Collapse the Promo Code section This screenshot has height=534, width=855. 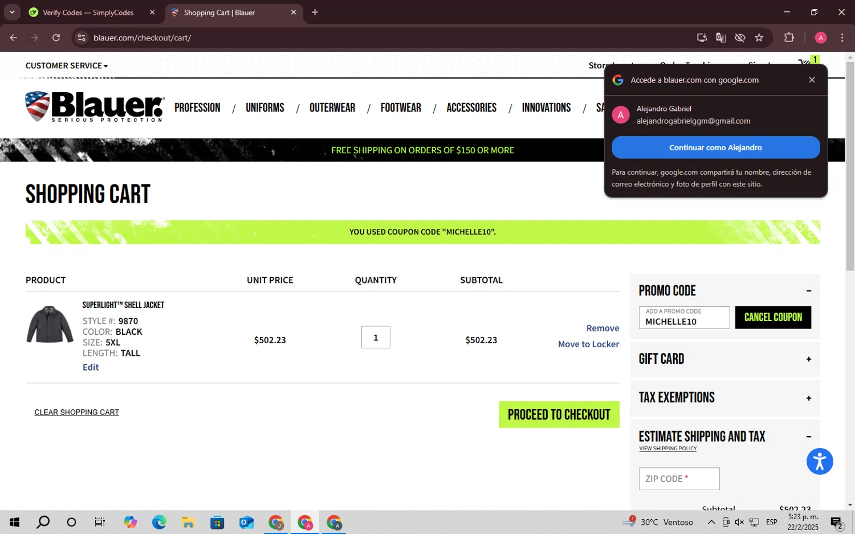tap(808, 291)
